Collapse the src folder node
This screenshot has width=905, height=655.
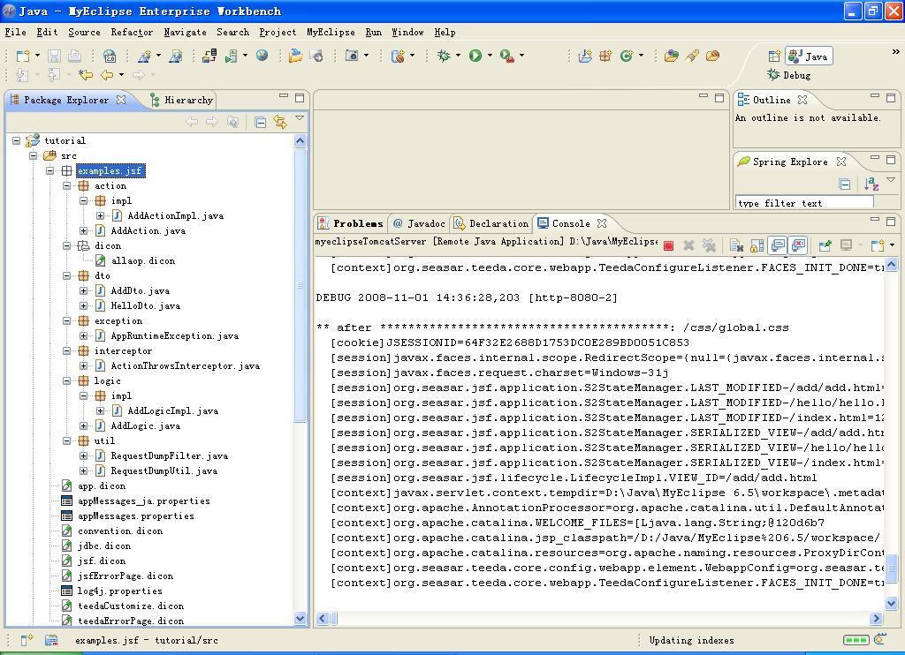point(33,155)
